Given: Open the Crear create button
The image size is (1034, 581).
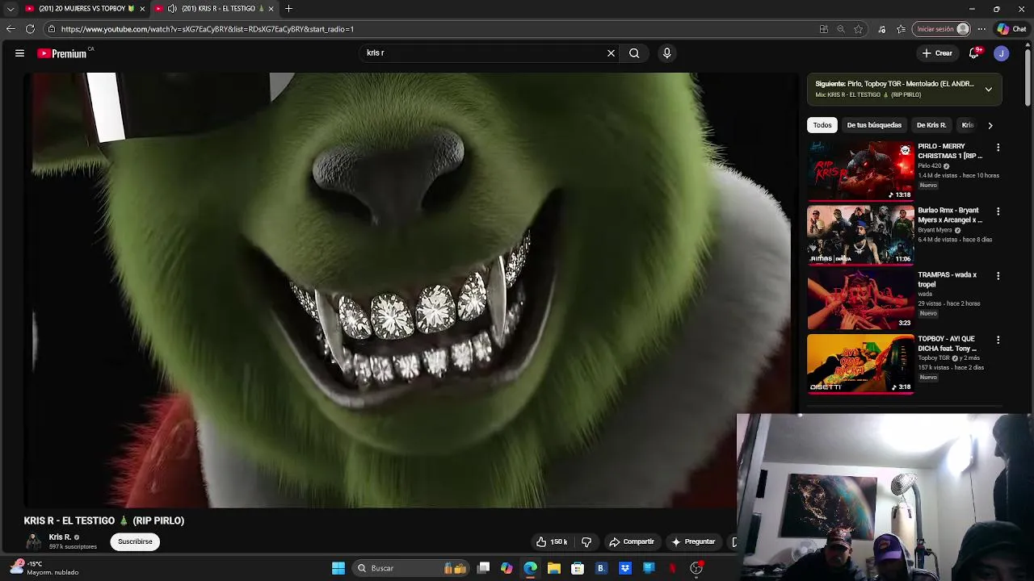Looking at the screenshot, I should pyautogui.click(x=937, y=53).
